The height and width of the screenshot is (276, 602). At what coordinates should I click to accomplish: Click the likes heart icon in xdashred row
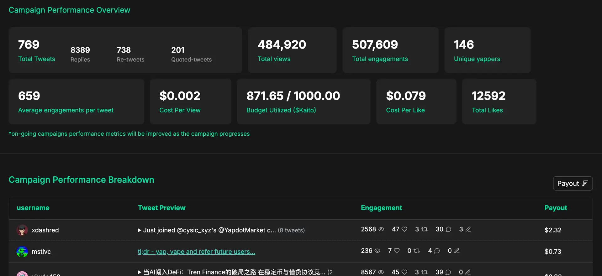click(404, 229)
